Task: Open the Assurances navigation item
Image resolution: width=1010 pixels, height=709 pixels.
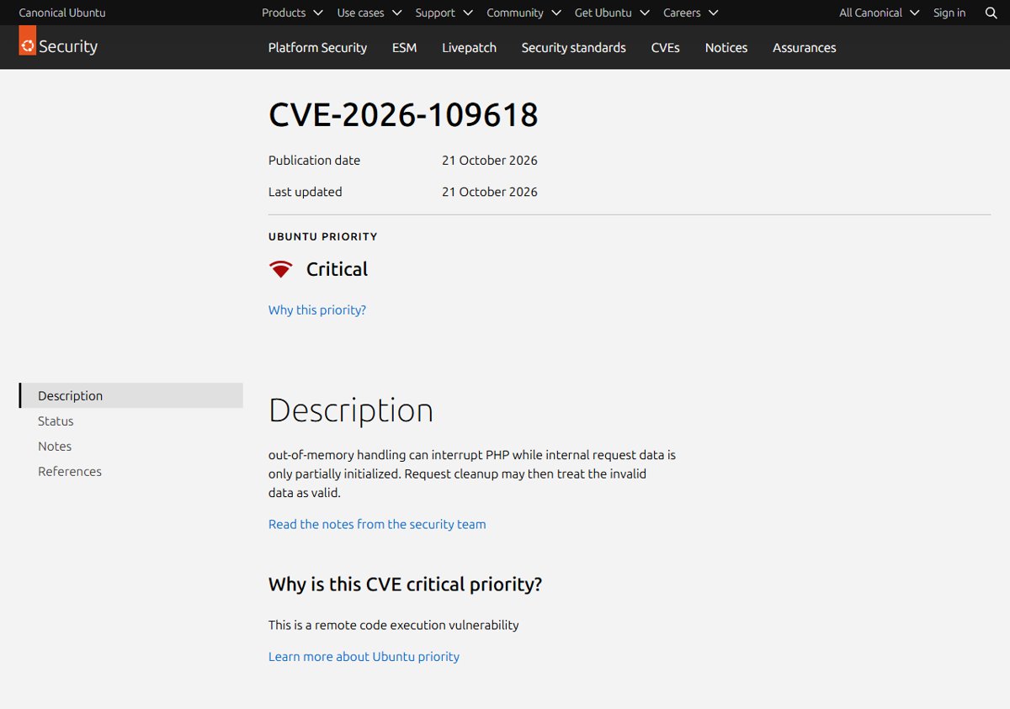Action: 804,47
